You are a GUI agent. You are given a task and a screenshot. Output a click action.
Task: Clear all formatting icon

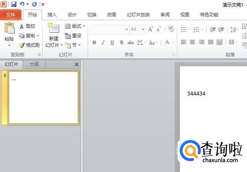(x=171, y=29)
